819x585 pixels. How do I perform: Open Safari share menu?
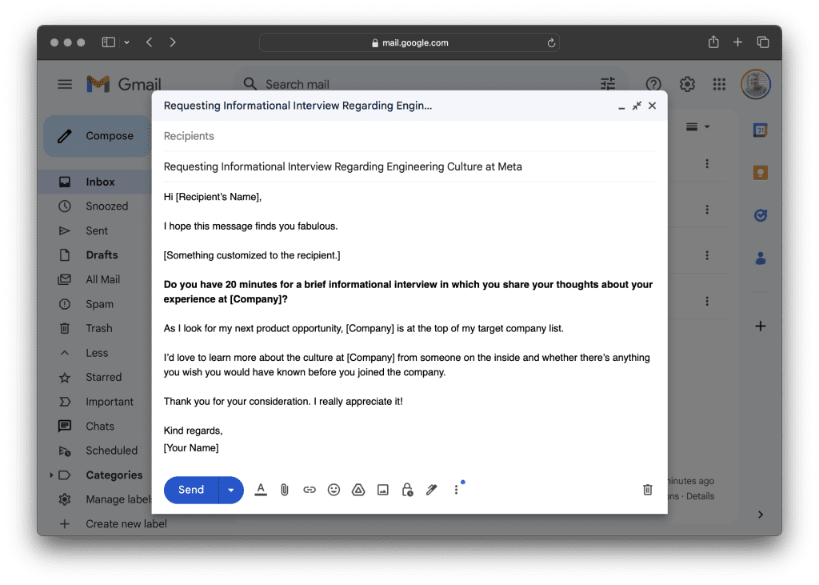(x=713, y=42)
